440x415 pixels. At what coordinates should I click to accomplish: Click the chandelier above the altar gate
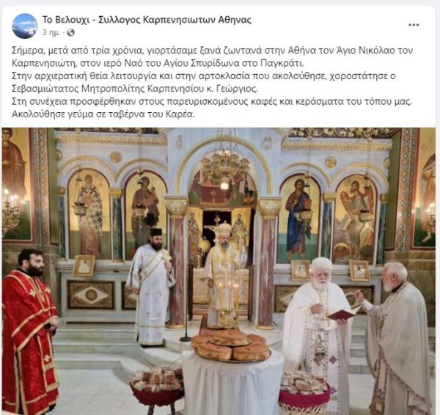point(225,167)
